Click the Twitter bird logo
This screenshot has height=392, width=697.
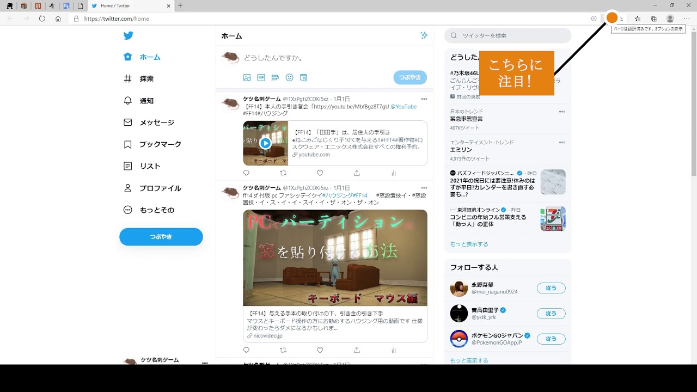pos(128,36)
